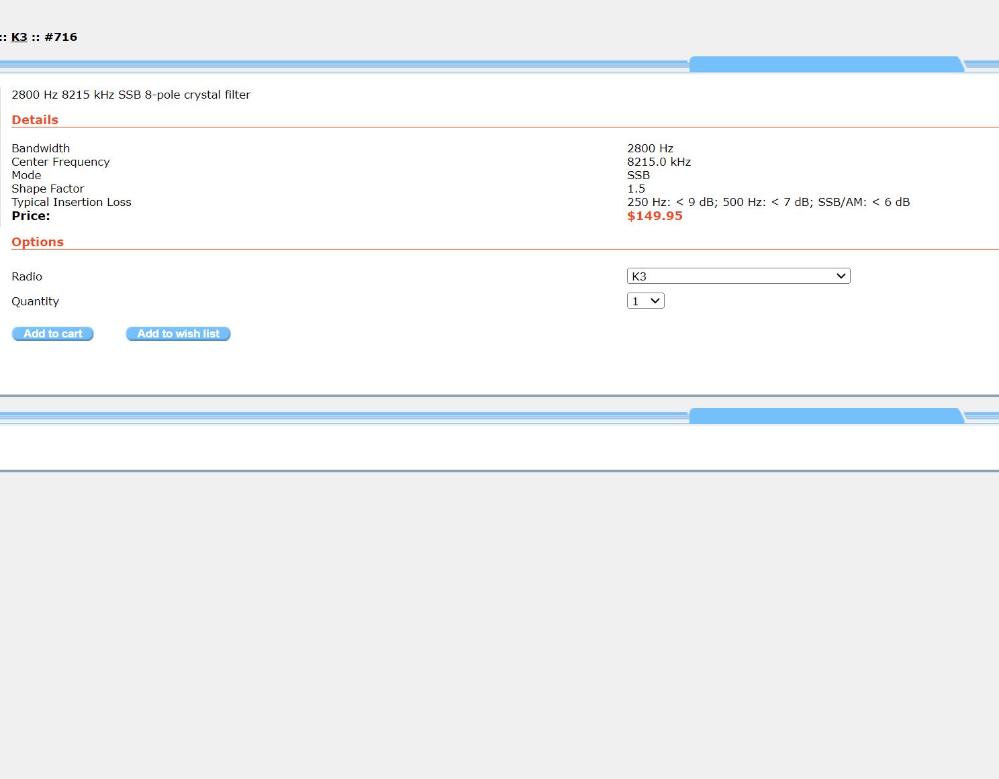The width and height of the screenshot is (999, 779).
Task: Click the Add to wish list button
Action: (178, 333)
